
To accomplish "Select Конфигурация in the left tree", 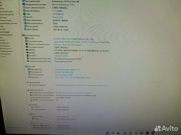I will (6, 51).
